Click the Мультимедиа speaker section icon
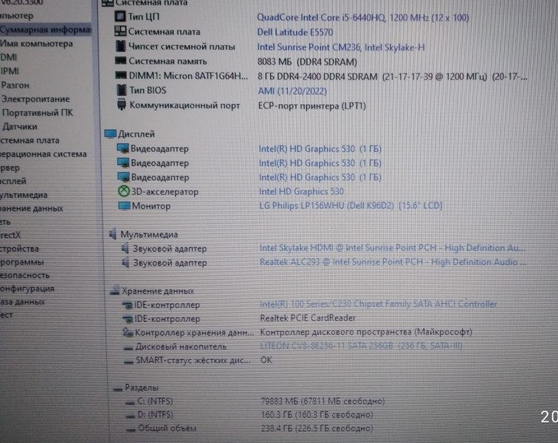 point(113,234)
